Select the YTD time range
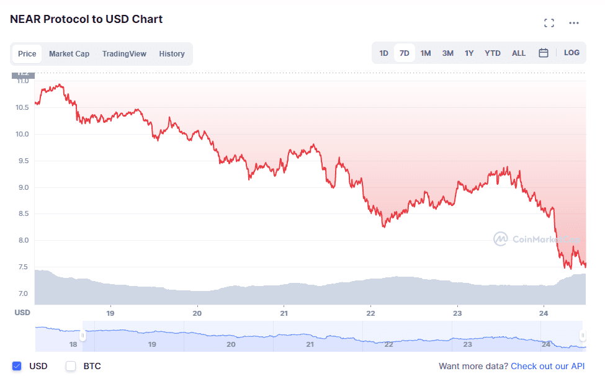The image size is (605, 389). [x=492, y=53]
